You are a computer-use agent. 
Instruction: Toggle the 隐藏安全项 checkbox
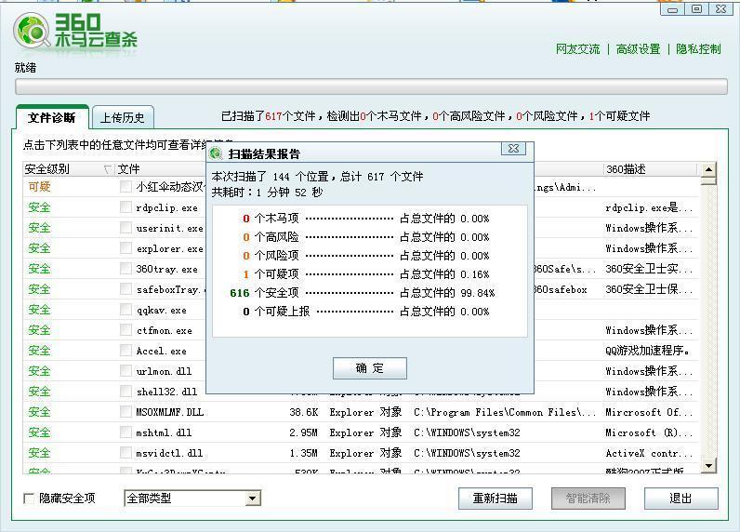pyautogui.click(x=29, y=499)
